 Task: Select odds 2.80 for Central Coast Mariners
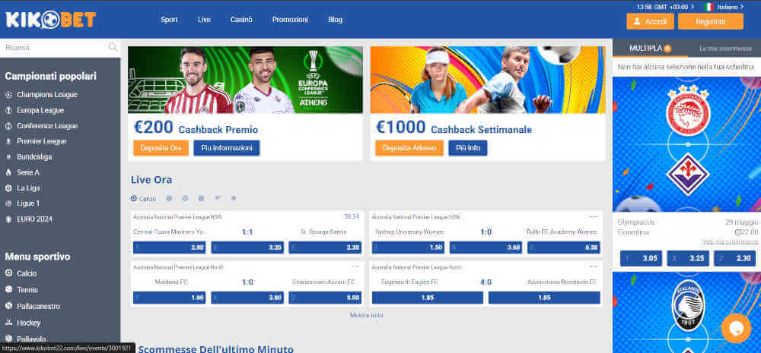169,247
